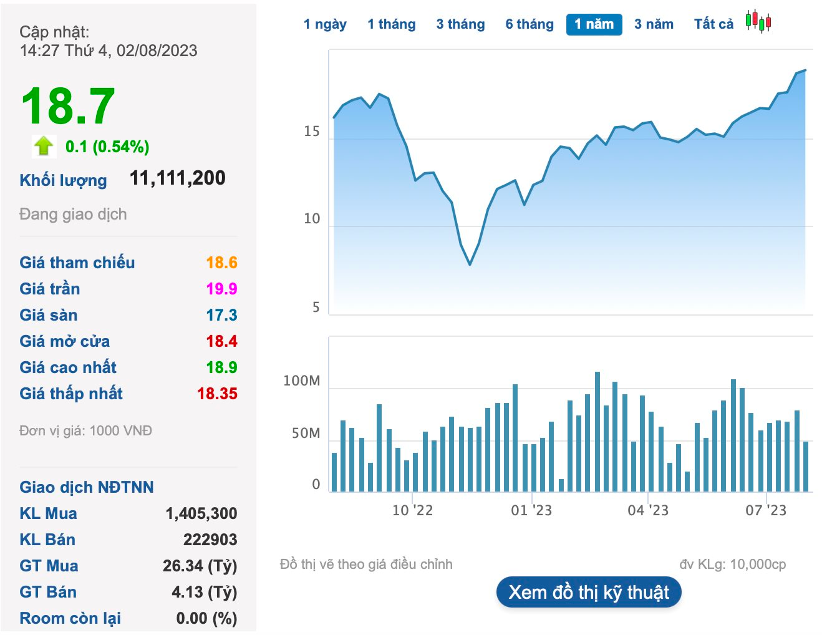Select the Giá cao nhất label
822x635 pixels.
67,367
